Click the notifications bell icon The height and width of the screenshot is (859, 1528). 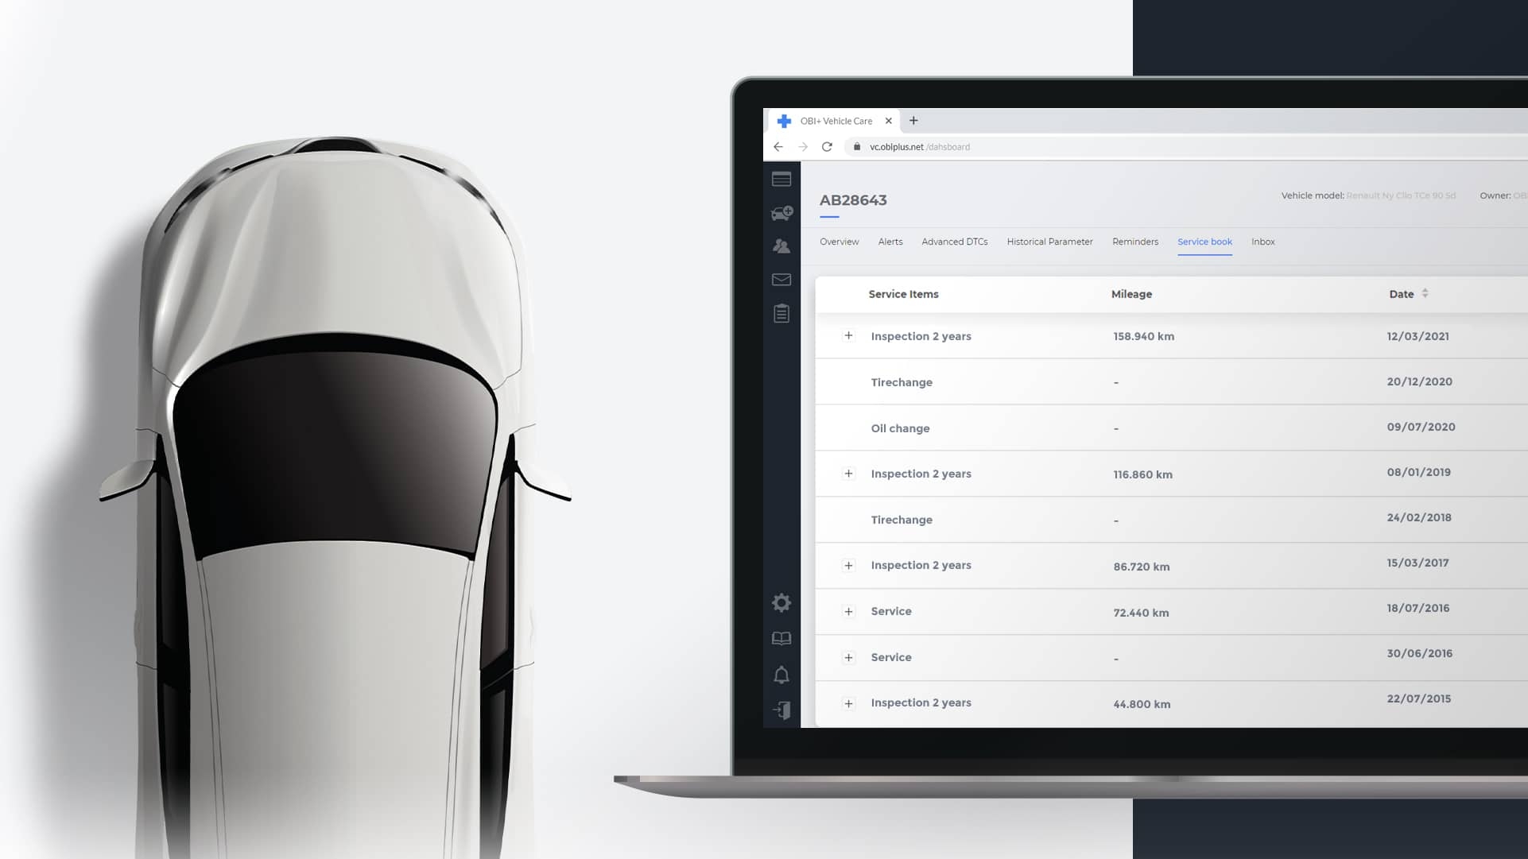coord(781,675)
